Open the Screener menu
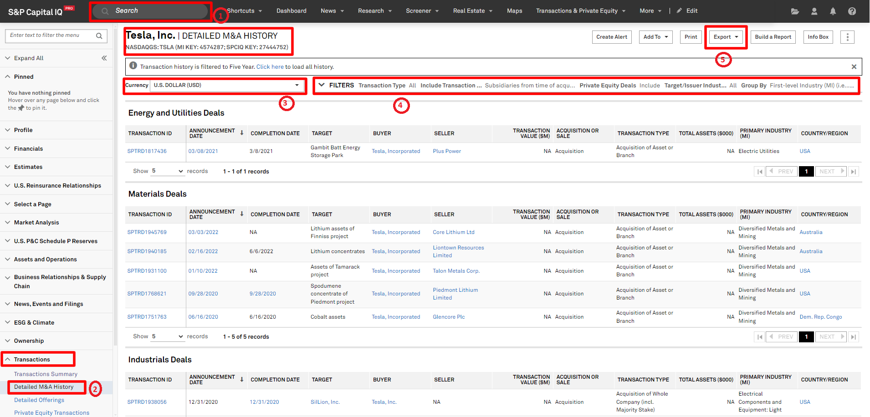Viewport: 870px width, 417px height. tap(422, 11)
